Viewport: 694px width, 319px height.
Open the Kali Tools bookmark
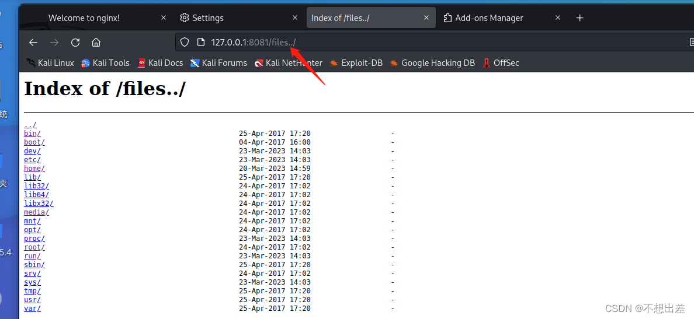105,63
